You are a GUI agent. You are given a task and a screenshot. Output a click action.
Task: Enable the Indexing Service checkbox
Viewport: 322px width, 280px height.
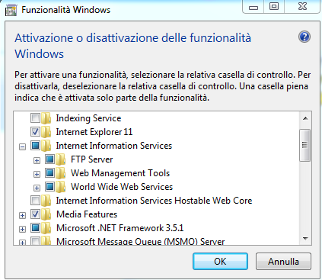(x=35, y=118)
